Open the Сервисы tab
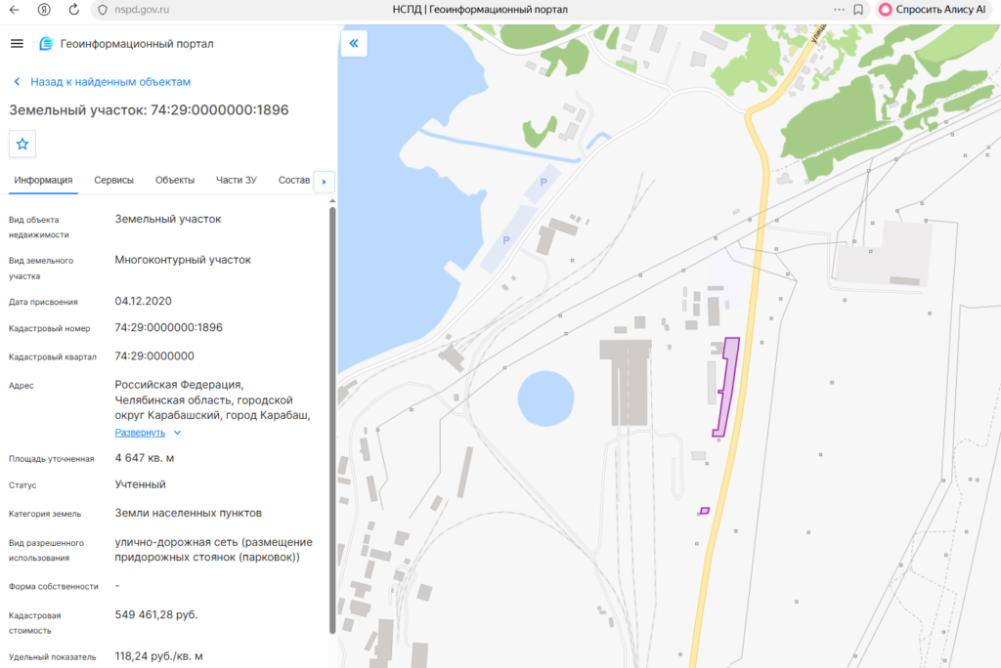 [x=113, y=181]
